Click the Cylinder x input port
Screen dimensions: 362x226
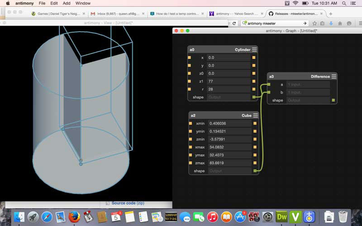click(189, 57)
